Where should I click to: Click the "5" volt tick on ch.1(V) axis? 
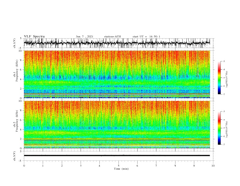(21, 39)
